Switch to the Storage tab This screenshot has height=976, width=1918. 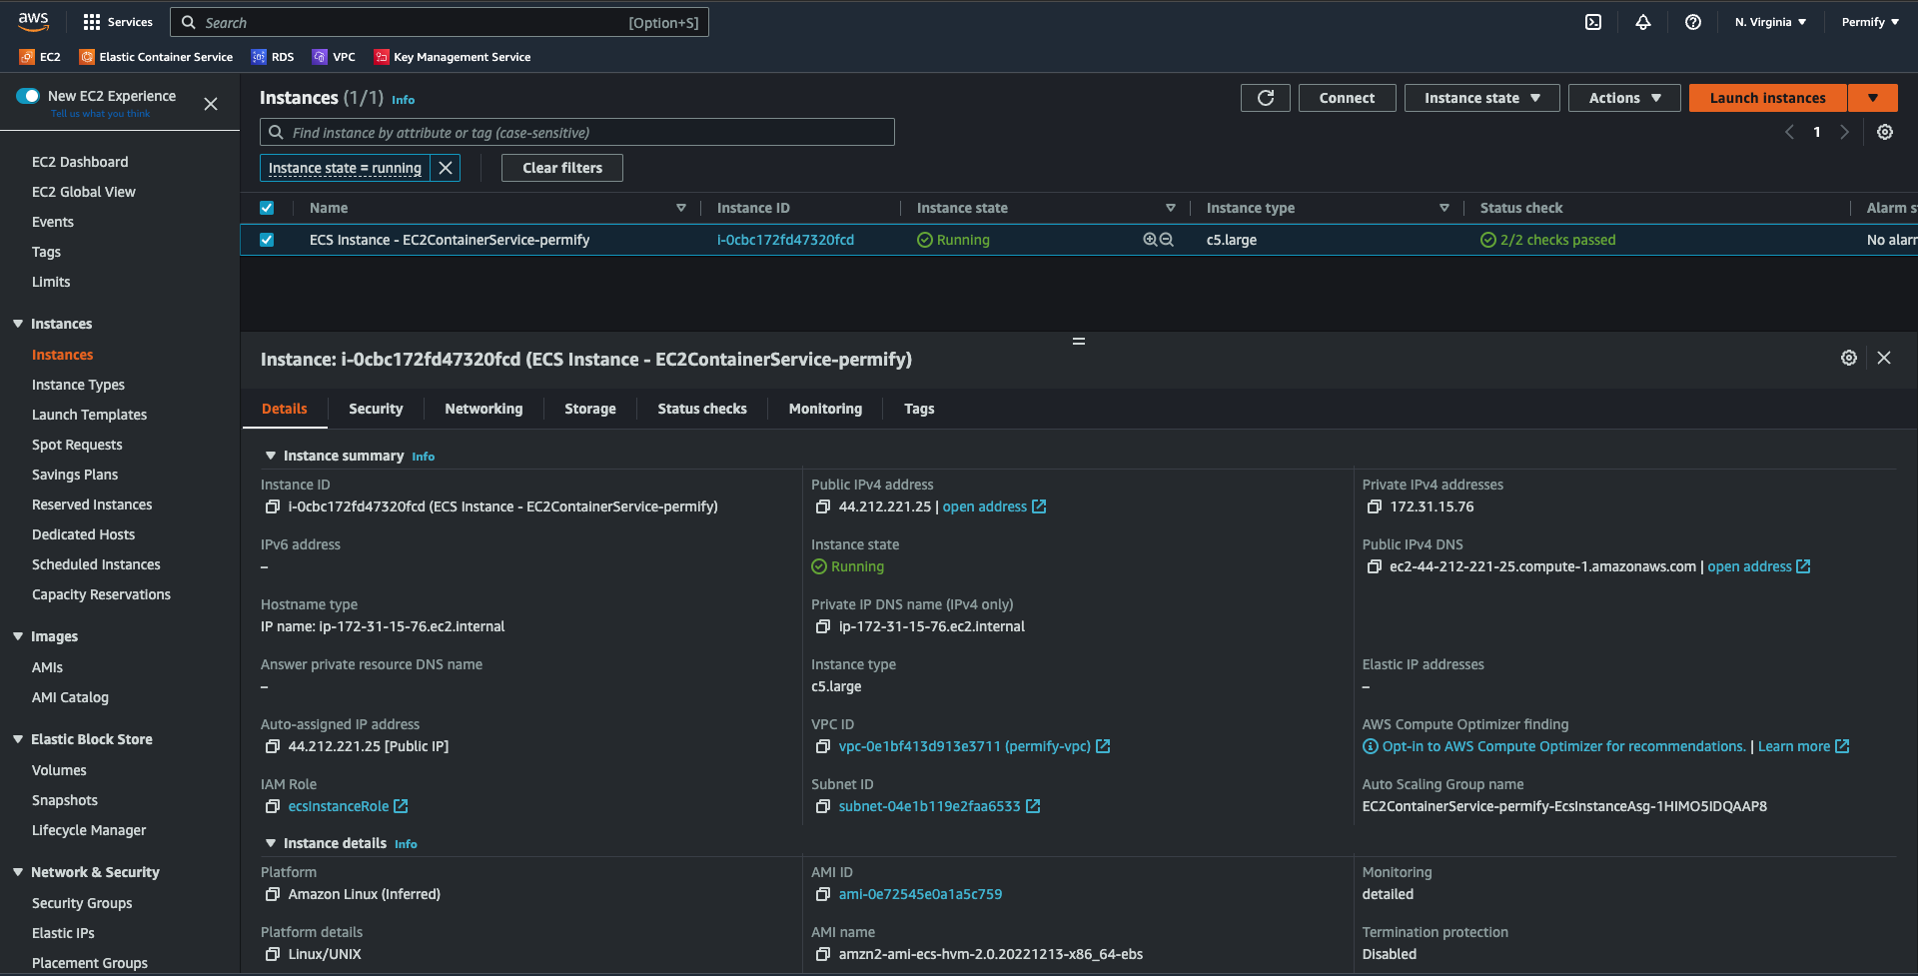[x=590, y=409]
